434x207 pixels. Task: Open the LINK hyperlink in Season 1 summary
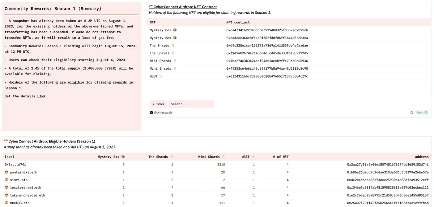(41, 96)
